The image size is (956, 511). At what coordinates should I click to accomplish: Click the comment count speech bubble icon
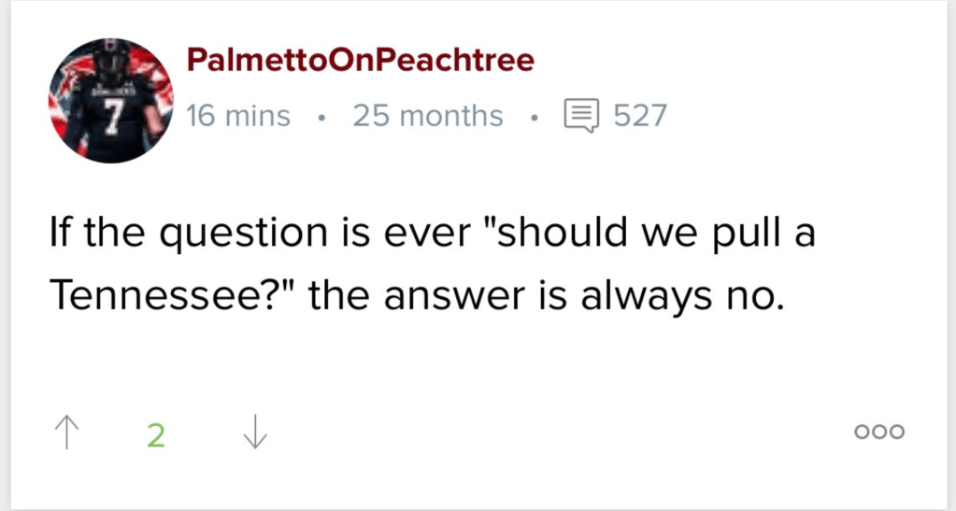point(580,117)
